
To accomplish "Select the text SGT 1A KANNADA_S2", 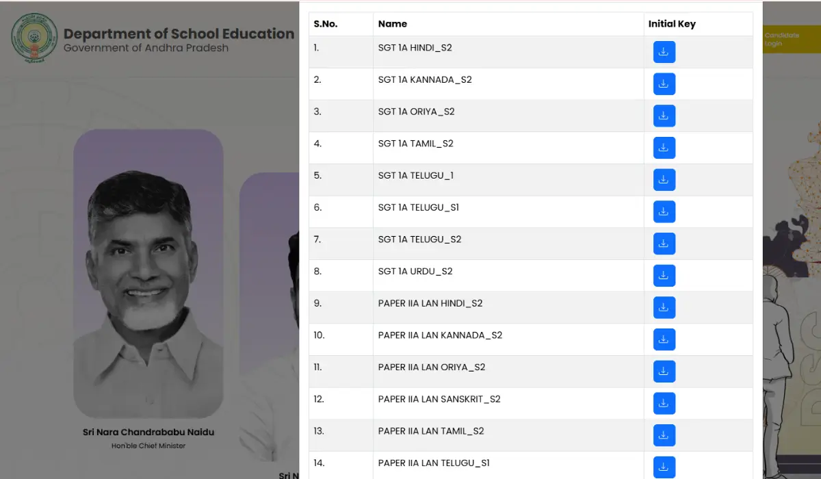I will (425, 79).
